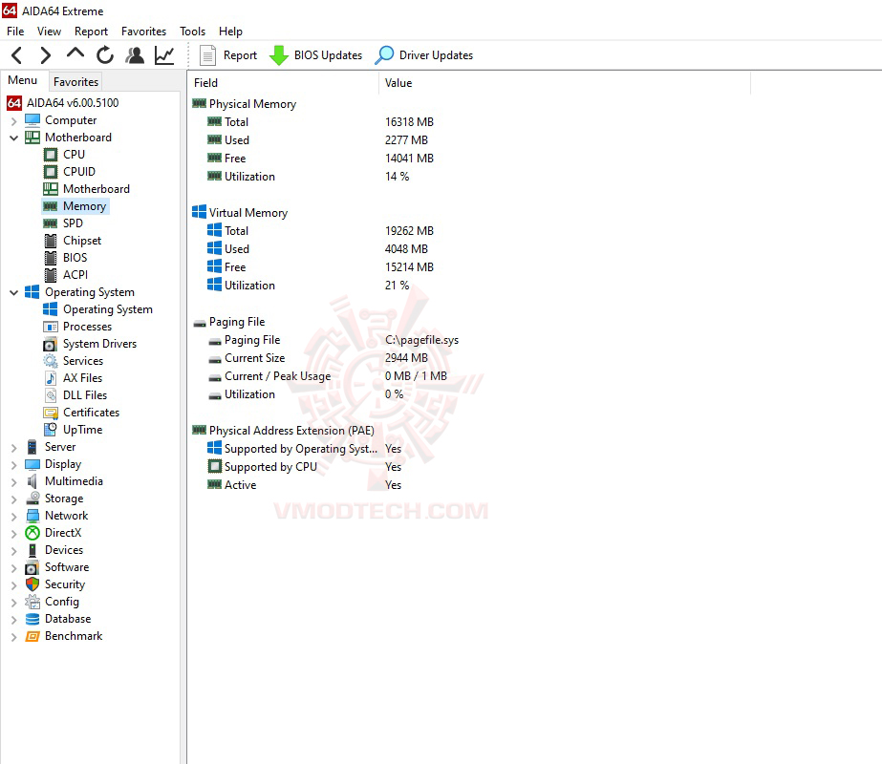The width and height of the screenshot is (882, 764).
Task: Click the user/preferences silhouette icon
Action: (135, 55)
